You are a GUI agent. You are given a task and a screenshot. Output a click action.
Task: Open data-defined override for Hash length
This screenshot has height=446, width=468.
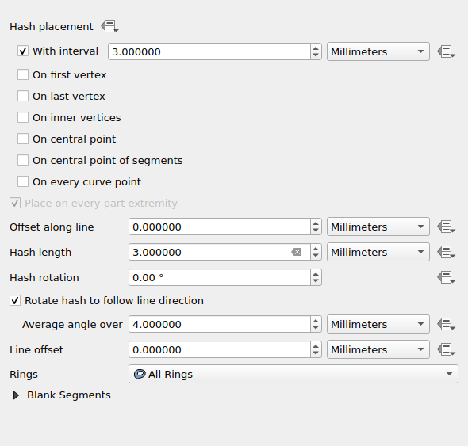click(x=446, y=252)
